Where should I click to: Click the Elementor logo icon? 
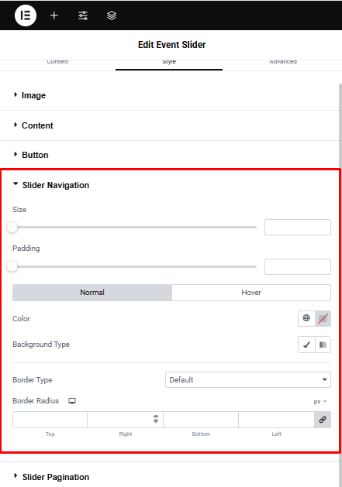[26, 15]
